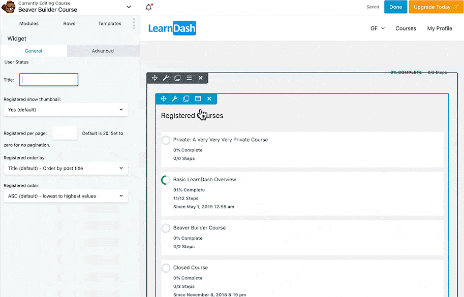Open Beaver Builder Course entry
Image resolution: width=464 pixels, height=297 pixels.
(199, 227)
